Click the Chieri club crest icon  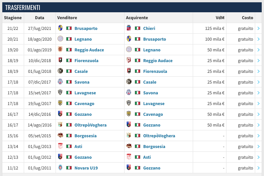(x=129, y=28)
